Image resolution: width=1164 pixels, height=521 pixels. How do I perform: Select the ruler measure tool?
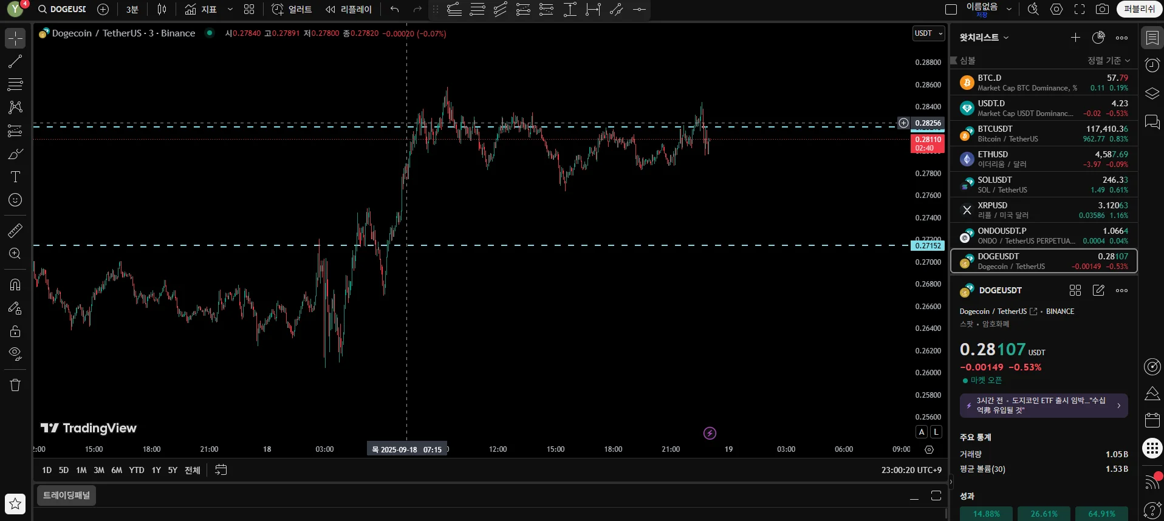(15, 231)
